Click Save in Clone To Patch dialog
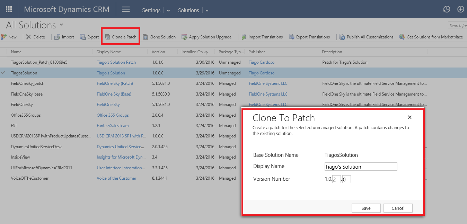 click(366, 208)
